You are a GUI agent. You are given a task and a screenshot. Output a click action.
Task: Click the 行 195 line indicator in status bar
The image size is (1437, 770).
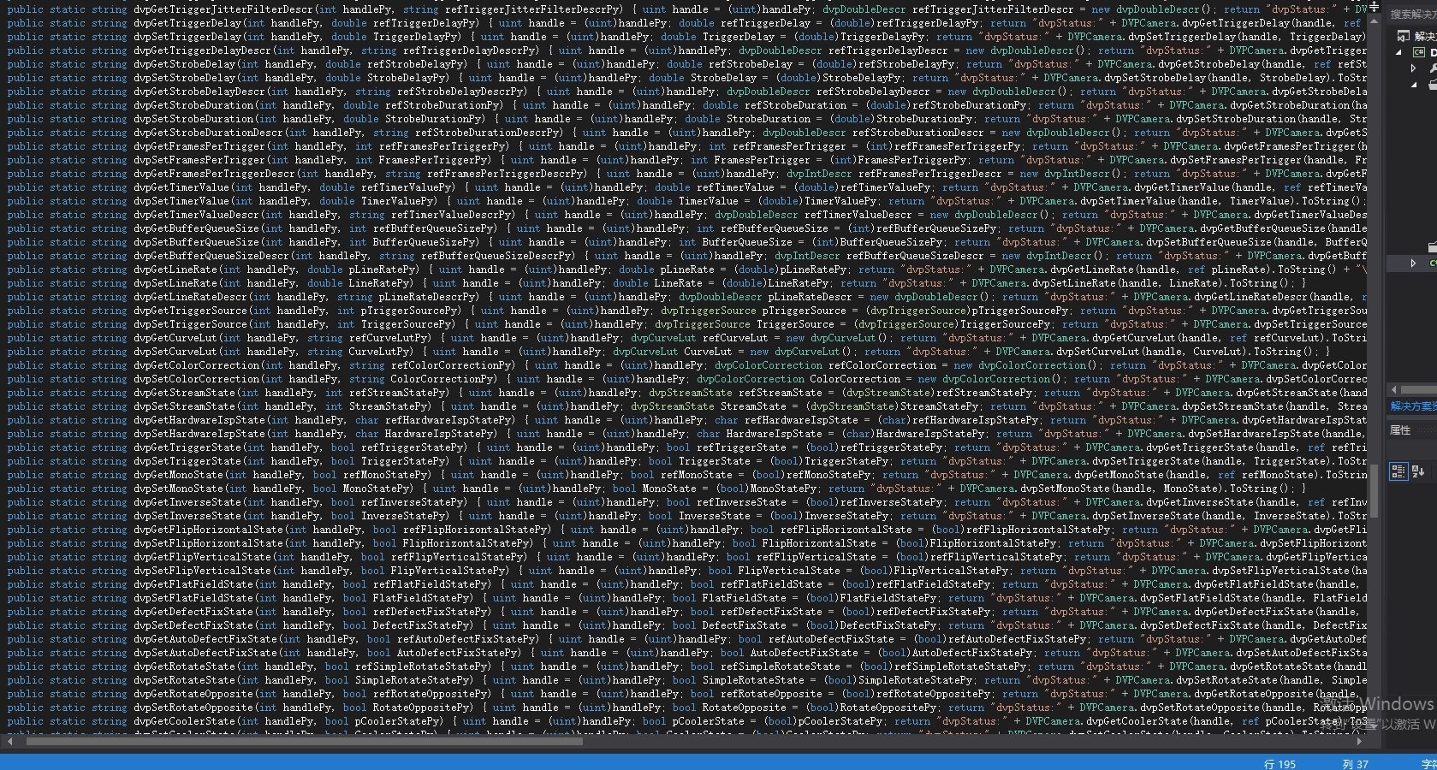pyautogui.click(x=1280, y=764)
